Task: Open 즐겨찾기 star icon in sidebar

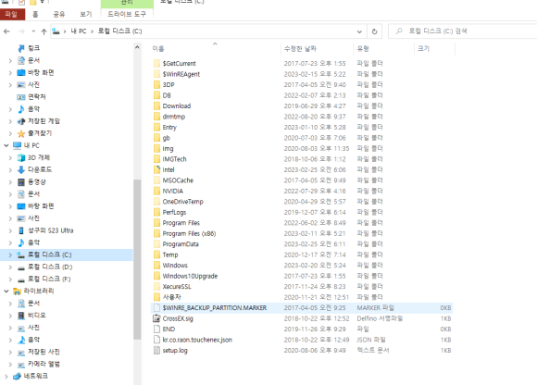Action: [21, 133]
